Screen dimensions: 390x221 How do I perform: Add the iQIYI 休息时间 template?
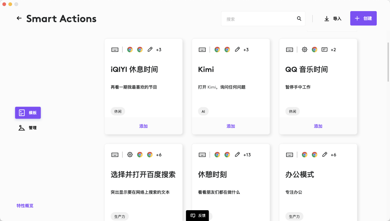pyautogui.click(x=144, y=126)
